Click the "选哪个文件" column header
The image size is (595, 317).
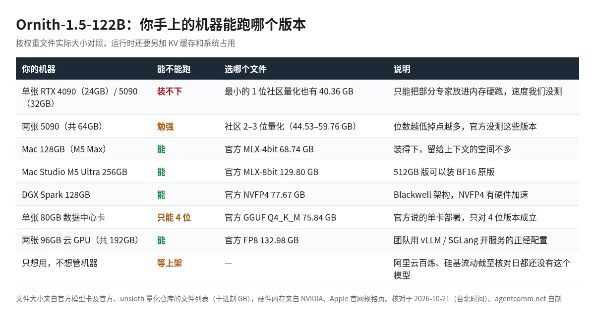coord(245,69)
